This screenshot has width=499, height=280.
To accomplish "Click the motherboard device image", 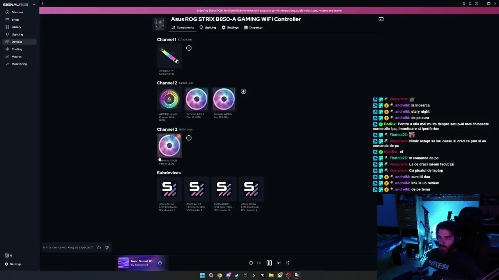I will pos(159,23).
